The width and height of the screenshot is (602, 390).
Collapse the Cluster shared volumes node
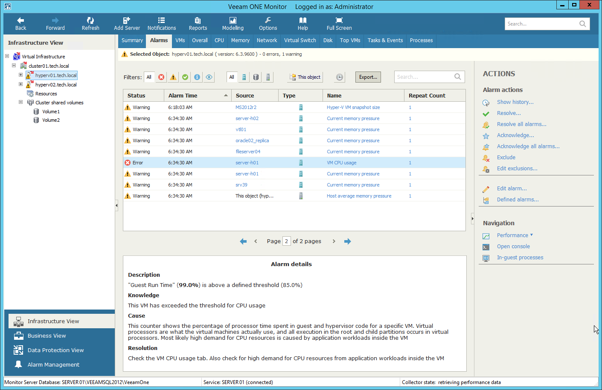[x=20, y=102]
